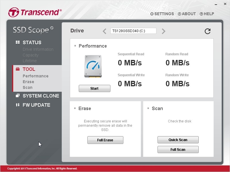Click the SSD Scope title
230x172 pixels.
[33, 30]
